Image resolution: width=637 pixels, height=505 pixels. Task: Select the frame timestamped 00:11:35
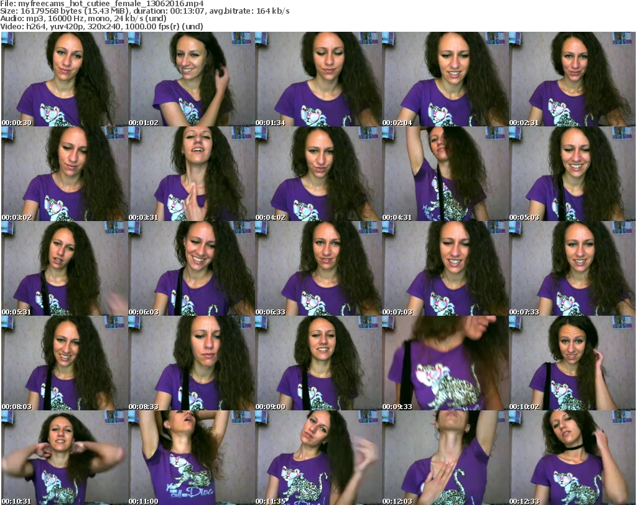[318, 458]
